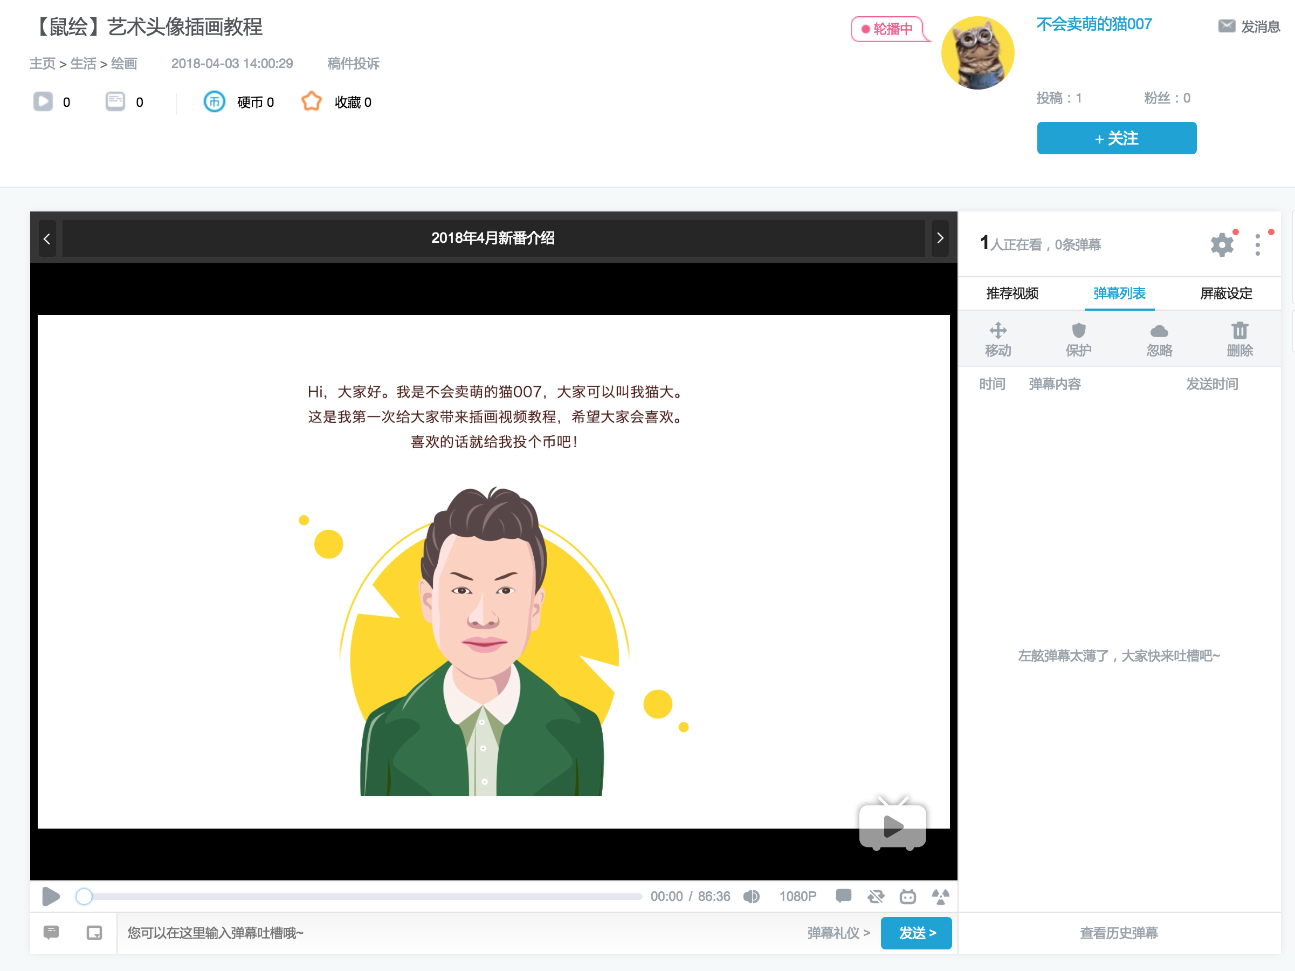Screen dimensions: 1295x971
Task: Click the favorite star 收藏 icon
Action: [312, 102]
